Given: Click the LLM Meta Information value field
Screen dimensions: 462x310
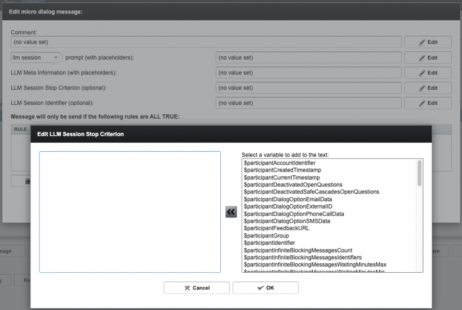Looking at the screenshot, I should coord(308,73).
